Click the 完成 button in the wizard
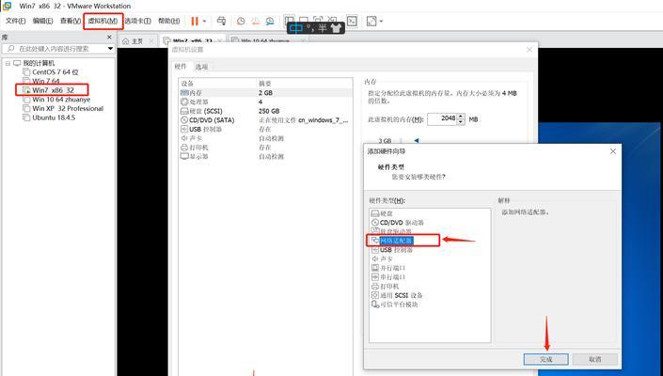This screenshot has width=663, height=376. click(x=545, y=359)
